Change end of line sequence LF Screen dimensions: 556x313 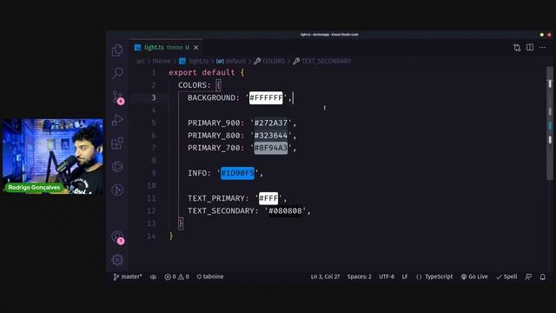click(x=405, y=276)
